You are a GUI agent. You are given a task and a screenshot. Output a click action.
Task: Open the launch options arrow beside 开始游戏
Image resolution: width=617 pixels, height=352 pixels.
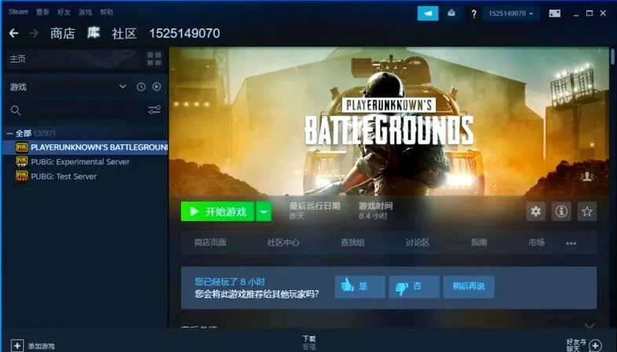pos(264,212)
